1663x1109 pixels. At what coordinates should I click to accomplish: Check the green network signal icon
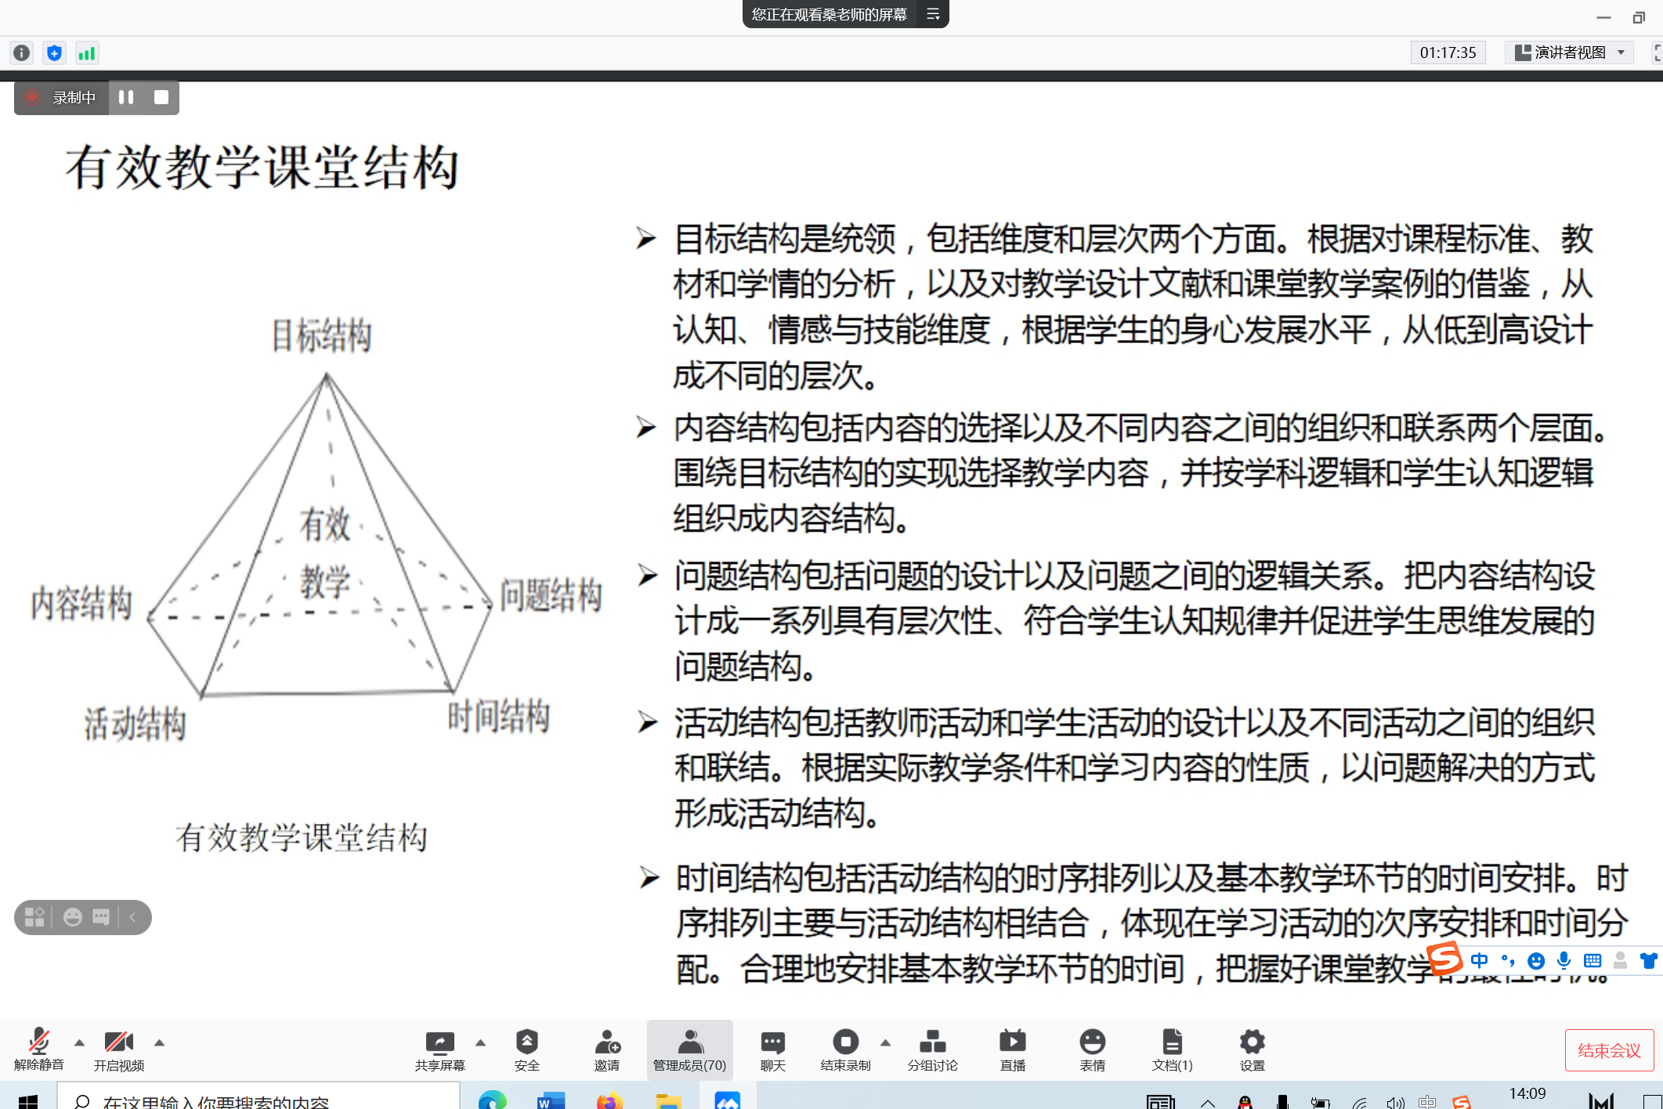tap(86, 52)
